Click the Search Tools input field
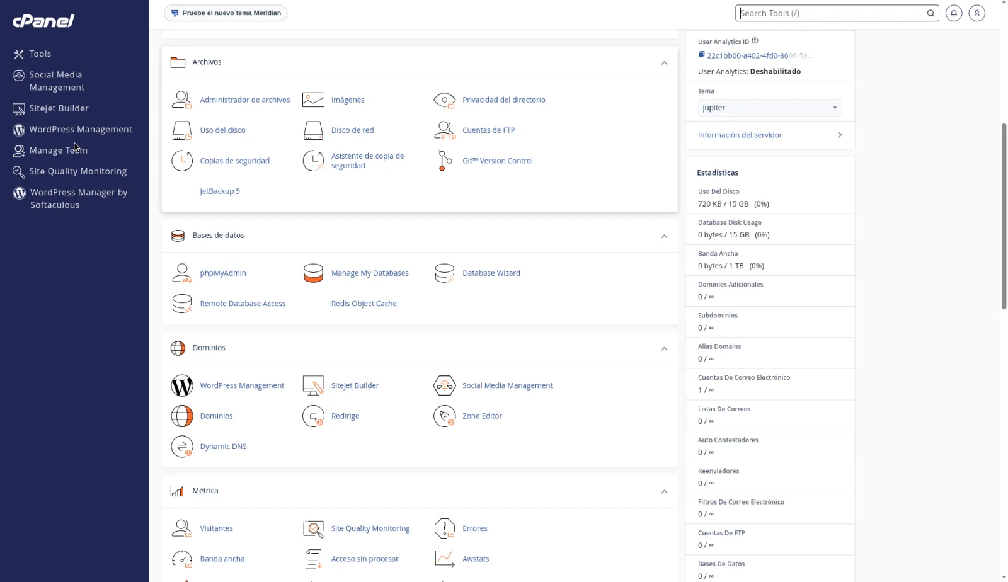 [830, 13]
